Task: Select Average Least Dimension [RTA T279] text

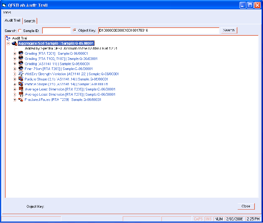Action: point(70,95)
